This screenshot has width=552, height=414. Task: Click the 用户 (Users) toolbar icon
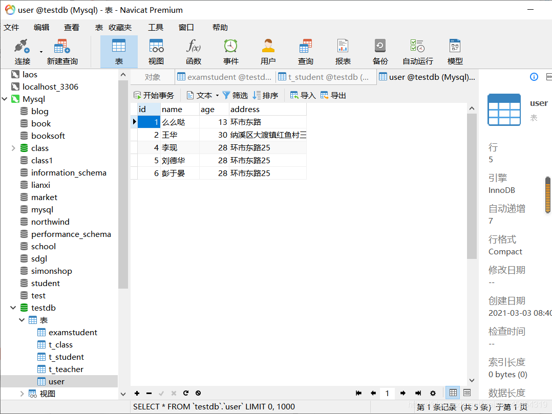tap(268, 51)
